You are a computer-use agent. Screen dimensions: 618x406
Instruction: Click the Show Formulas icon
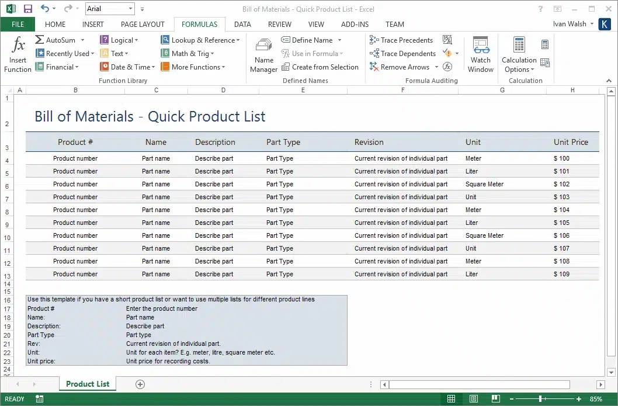click(447, 39)
